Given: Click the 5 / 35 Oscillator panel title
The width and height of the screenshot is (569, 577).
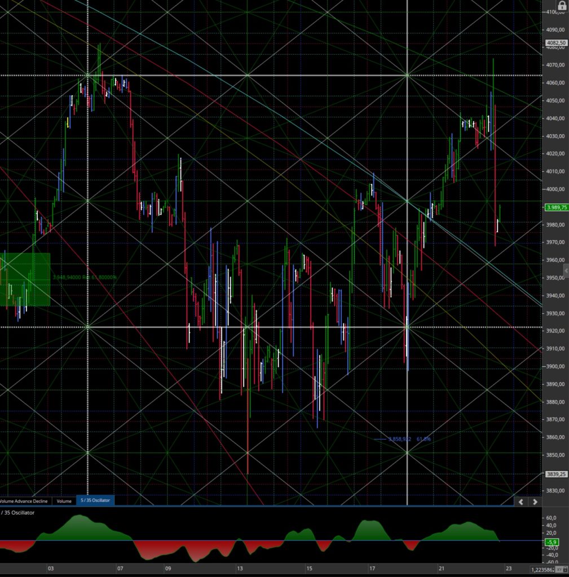Looking at the screenshot, I should (17, 513).
